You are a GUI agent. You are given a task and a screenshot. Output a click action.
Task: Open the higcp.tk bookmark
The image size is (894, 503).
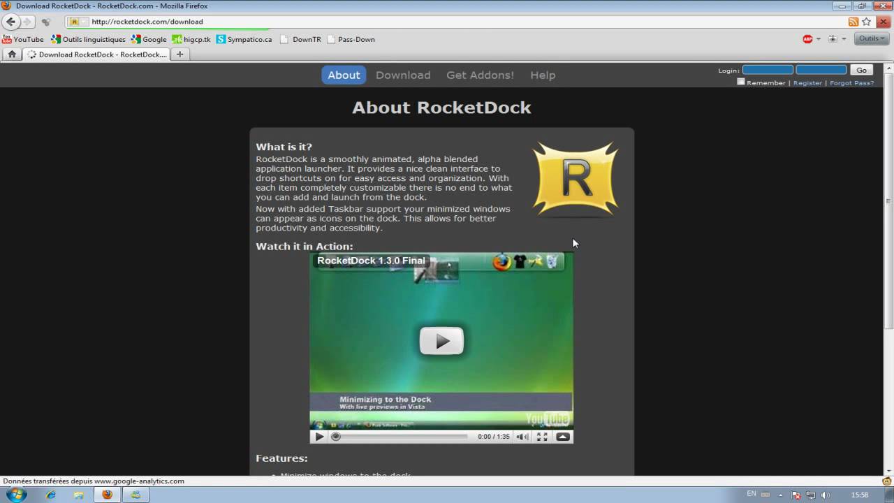click(191, 39)
